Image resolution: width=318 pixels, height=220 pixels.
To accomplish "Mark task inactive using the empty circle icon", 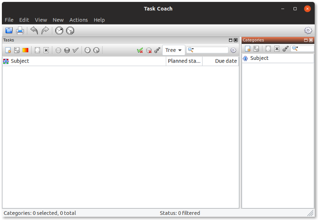I will pos(58,50).
